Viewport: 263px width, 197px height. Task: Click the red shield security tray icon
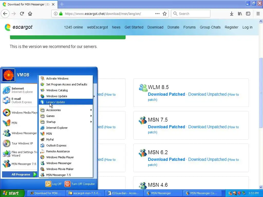click(x=239, y=193)
